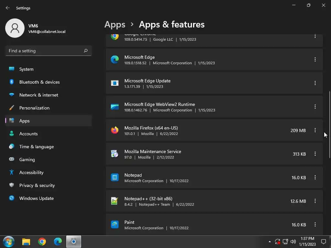Click the Mozilla Maintenance Service icon
This screenshot has height=248, width=331.
pos(115,154)
